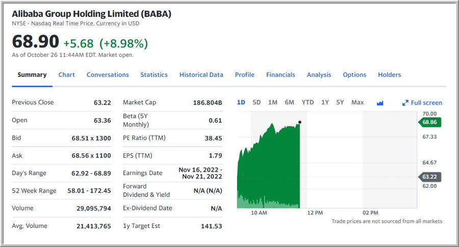Click the 64.67 price axis label

pos(429,162)
